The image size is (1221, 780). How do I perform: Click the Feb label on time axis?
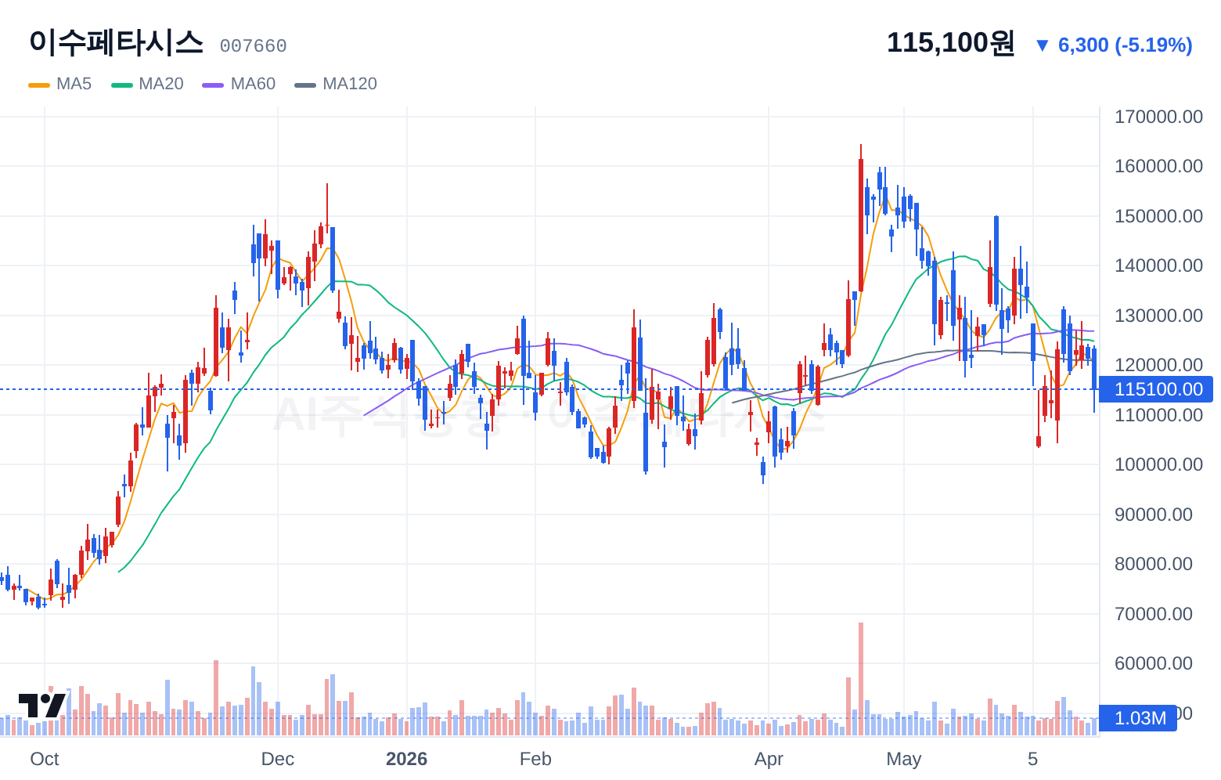click(535, 759)
